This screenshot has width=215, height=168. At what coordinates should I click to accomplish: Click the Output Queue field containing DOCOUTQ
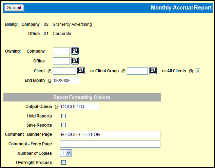pyautogui.click(x=79, y=107)
